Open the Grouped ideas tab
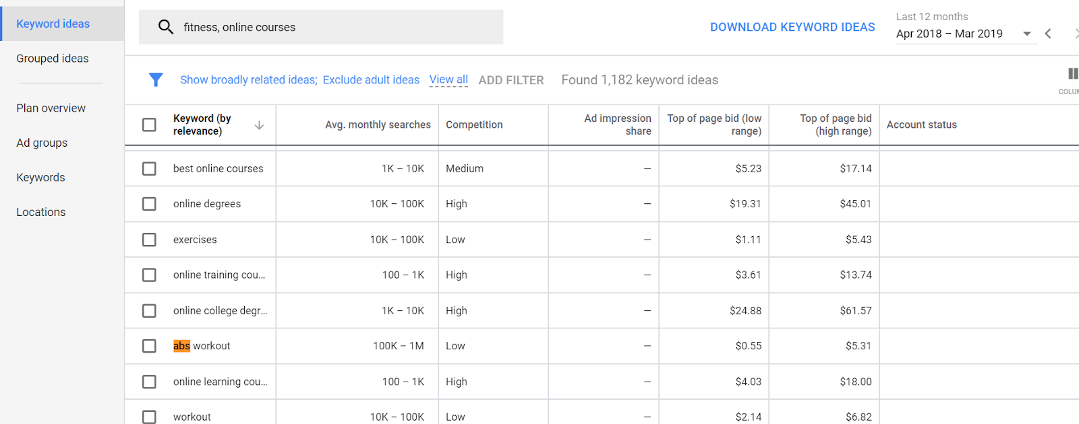 point(53,59)
